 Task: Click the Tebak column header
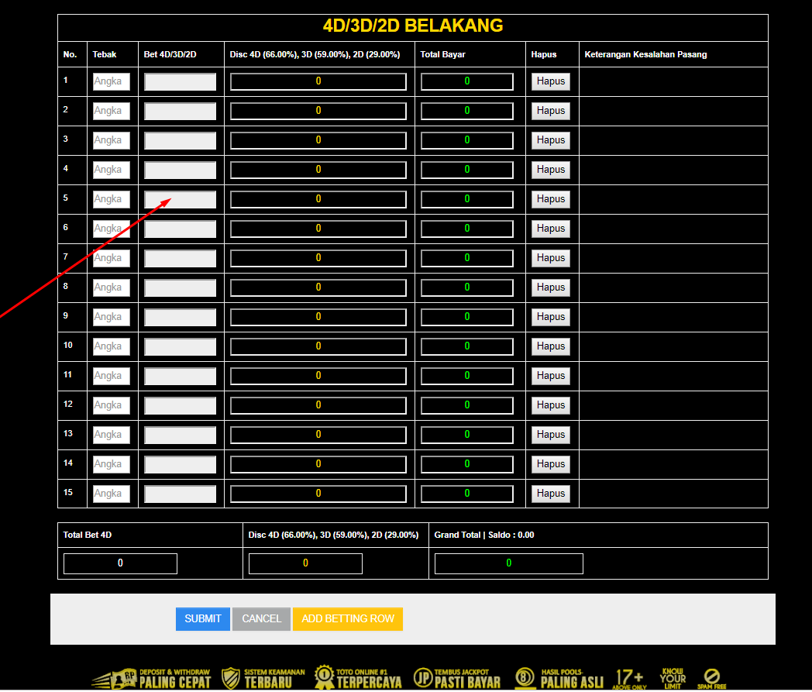[105, 54]
